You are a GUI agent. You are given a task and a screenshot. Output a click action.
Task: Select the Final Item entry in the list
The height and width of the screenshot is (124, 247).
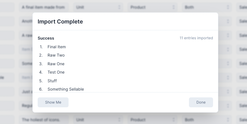(x=57, y=47)
